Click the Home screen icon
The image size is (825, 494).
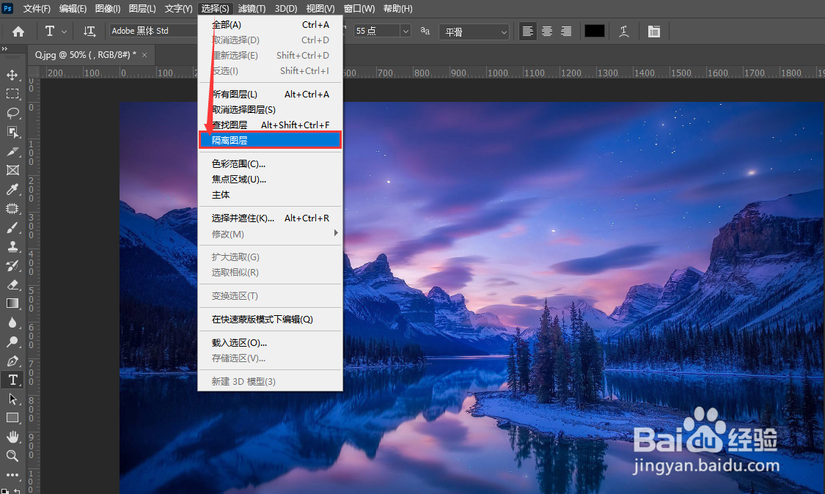pyautogui.click(x=18, y=31)
